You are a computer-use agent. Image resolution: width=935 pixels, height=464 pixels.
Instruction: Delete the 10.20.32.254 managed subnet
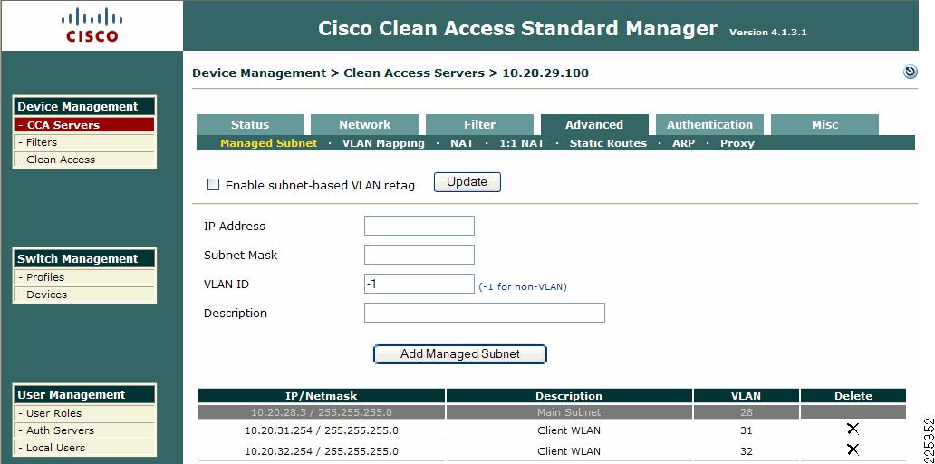853,449
